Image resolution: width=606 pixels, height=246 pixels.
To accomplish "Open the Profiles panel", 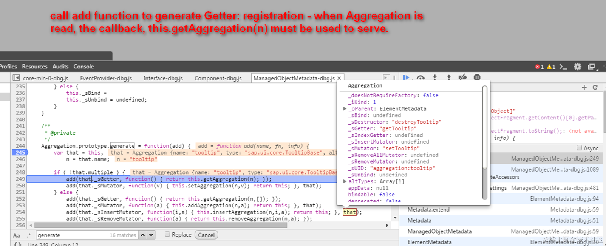I will click(x=8, y=67).
